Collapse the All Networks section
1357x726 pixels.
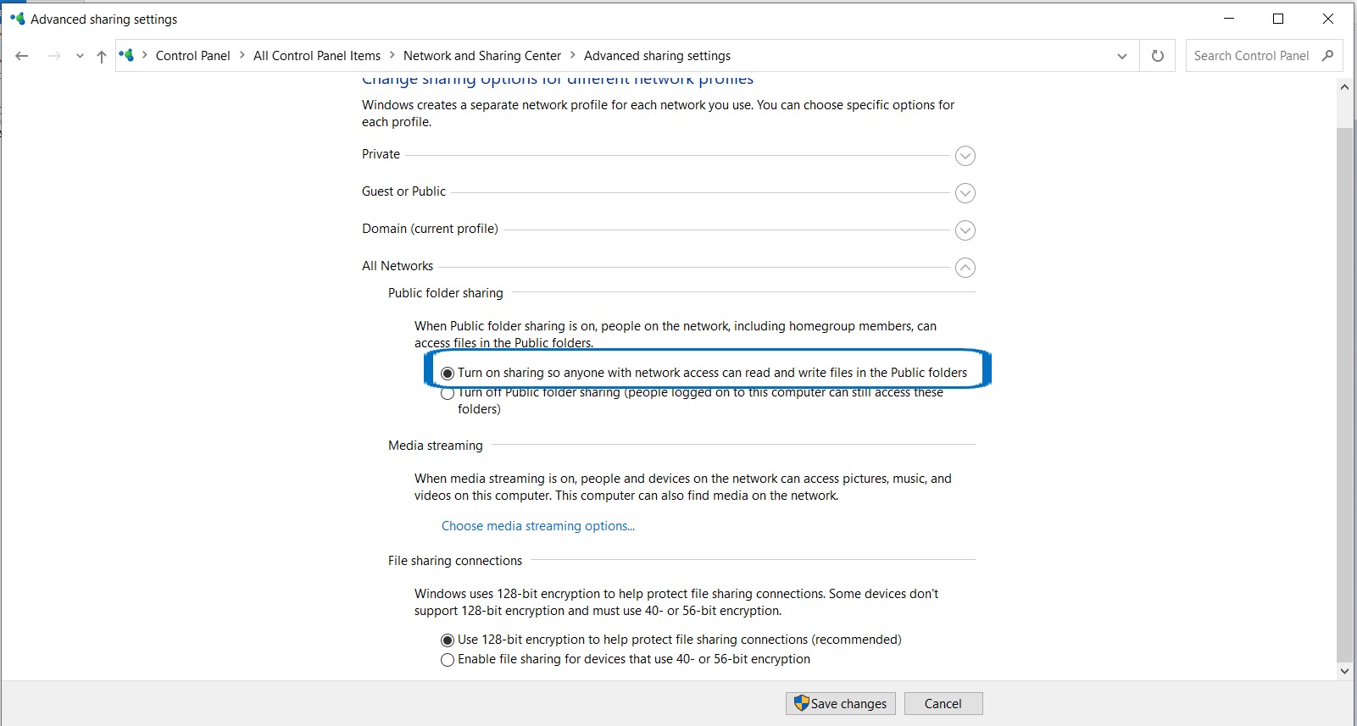pos(965,268)
